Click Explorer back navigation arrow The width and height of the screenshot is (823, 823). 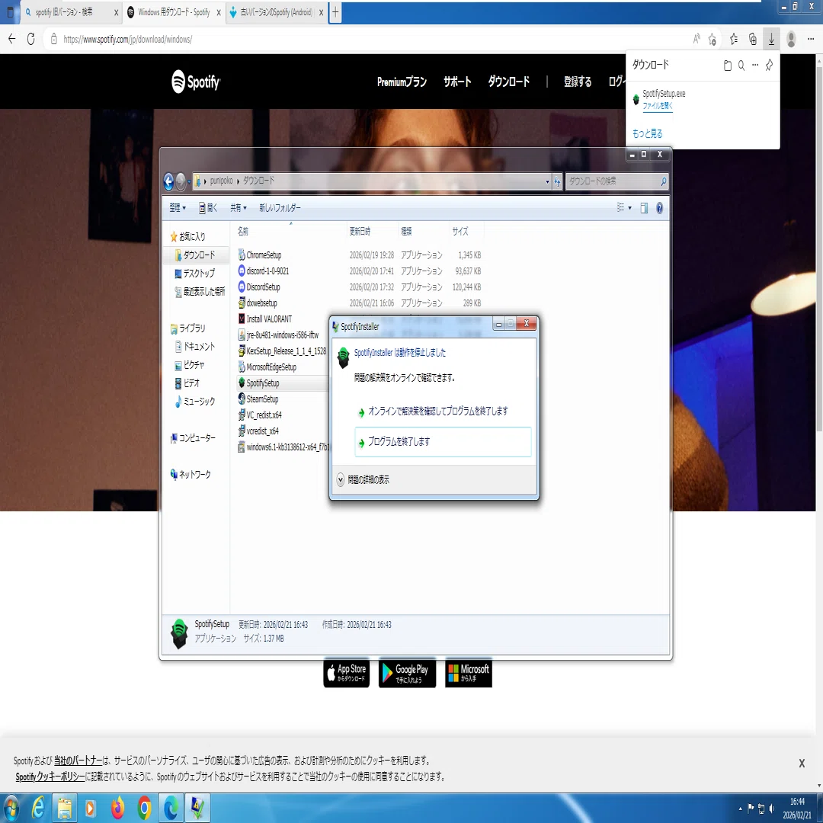coord(168,181)
